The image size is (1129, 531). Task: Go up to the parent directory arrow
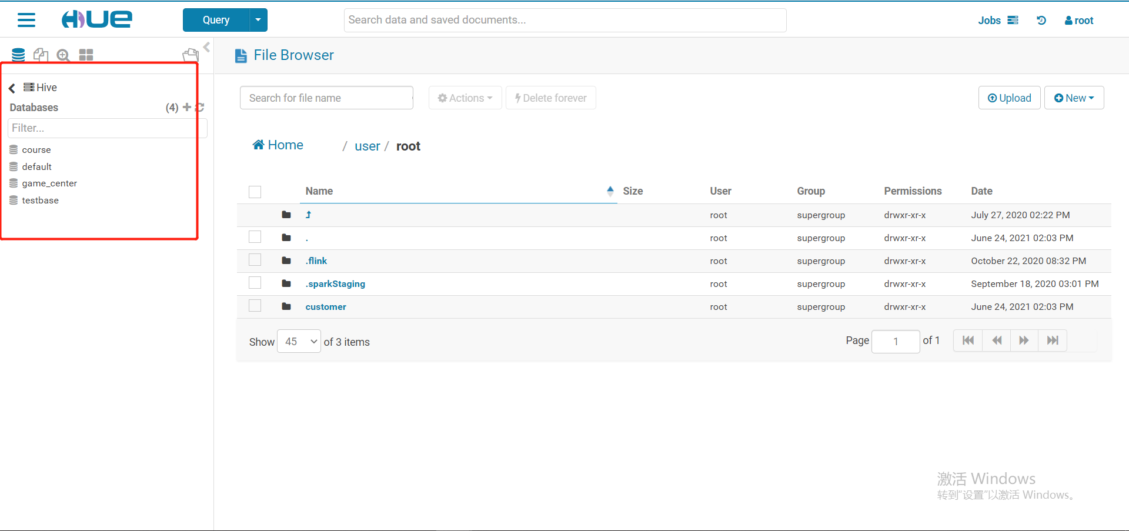click(x=309, y=215)
